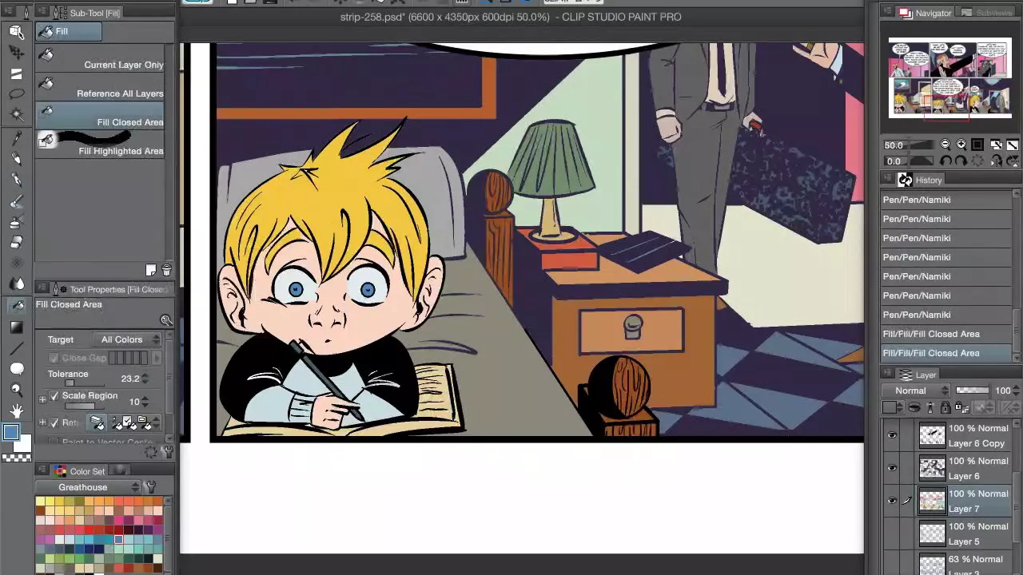Viewport: 1023px width, 575px height.
Task: Select the Color Set tab
Action: coord(80,471)
